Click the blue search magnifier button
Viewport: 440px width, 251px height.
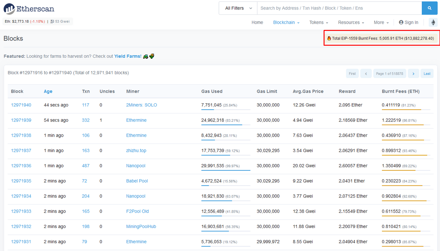click(430, 8)
